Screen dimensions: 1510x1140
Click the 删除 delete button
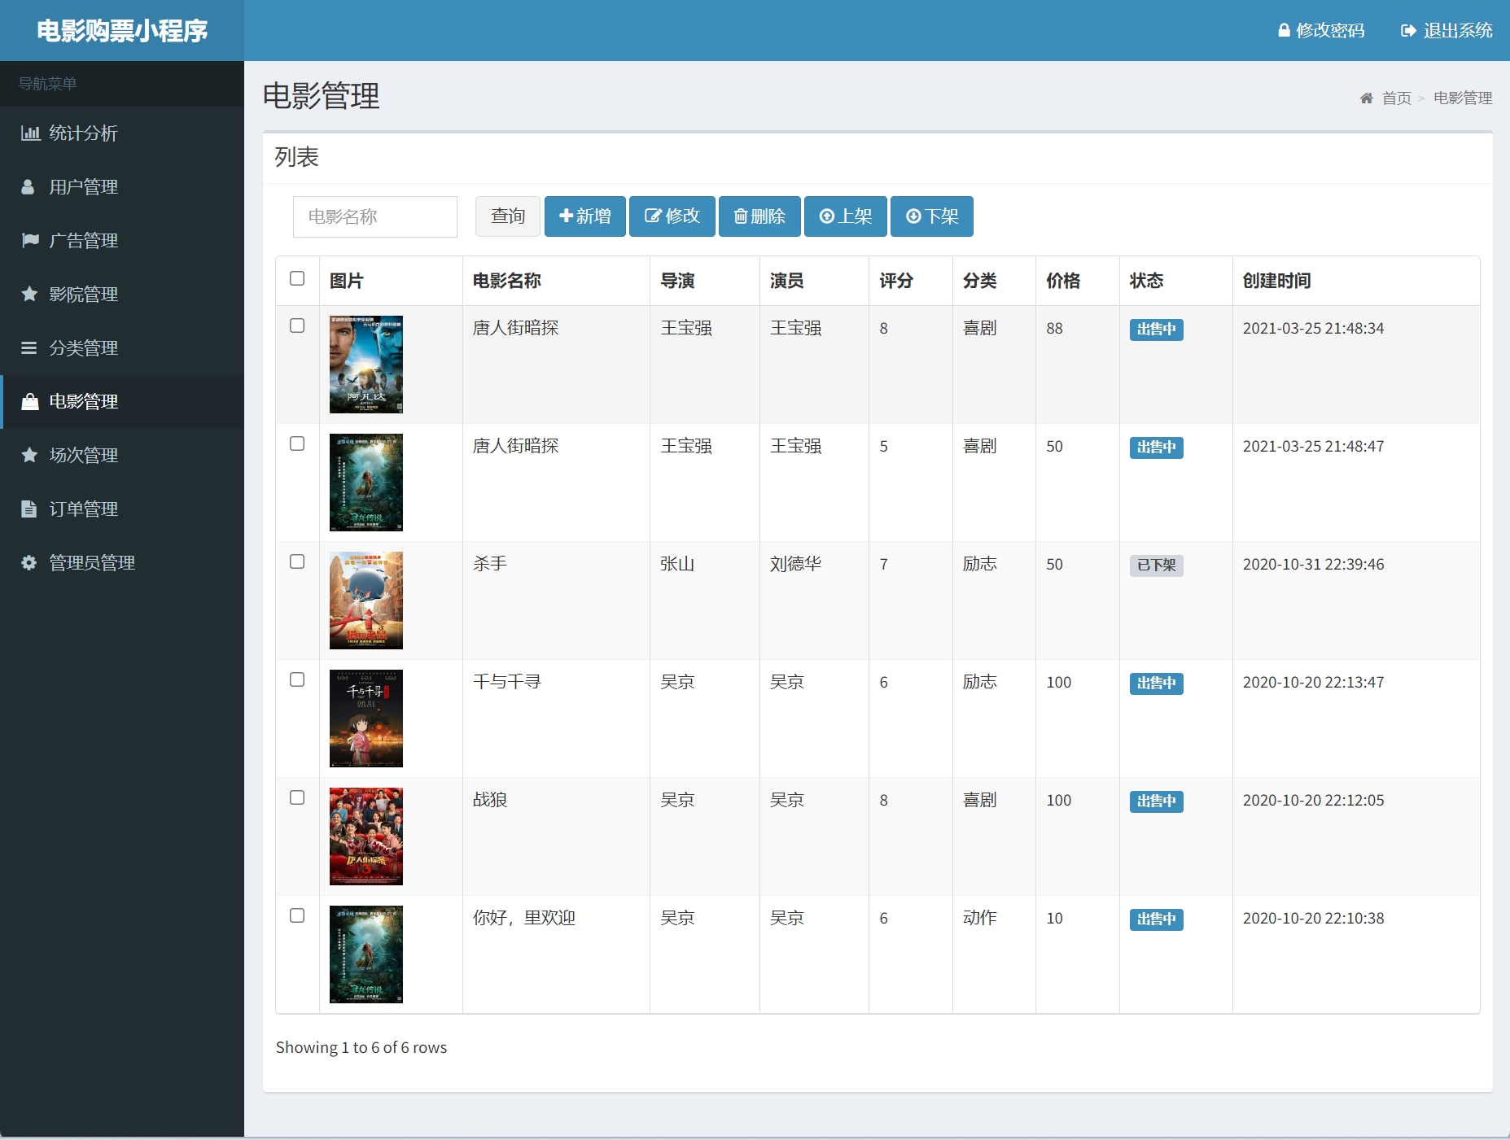(x=759, y=216)
